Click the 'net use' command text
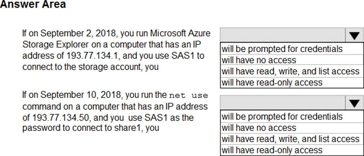The height and width of the screenshot is (156, 364). [189, 95]
